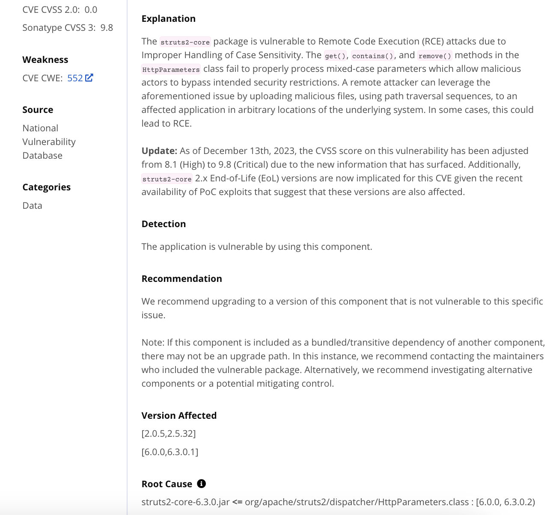This screenshot has height=515, width=559.
Task: Click the Data category entry
Action: [33, 206]
